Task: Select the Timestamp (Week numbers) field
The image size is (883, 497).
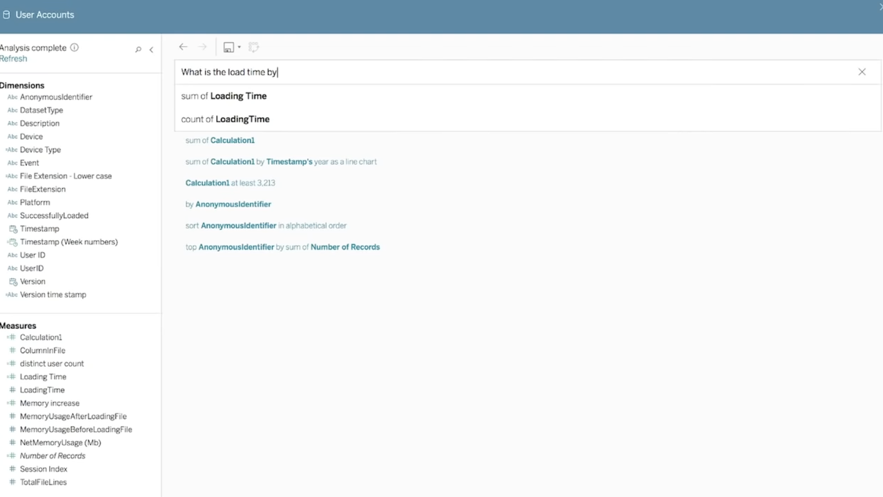Action: point(68,242)
